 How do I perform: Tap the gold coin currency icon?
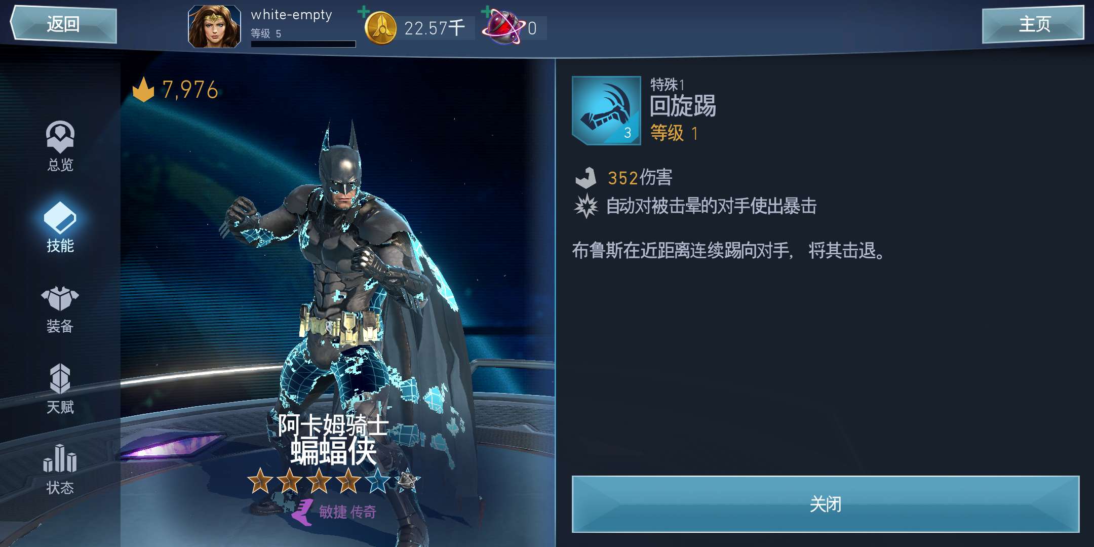(380, 28)
